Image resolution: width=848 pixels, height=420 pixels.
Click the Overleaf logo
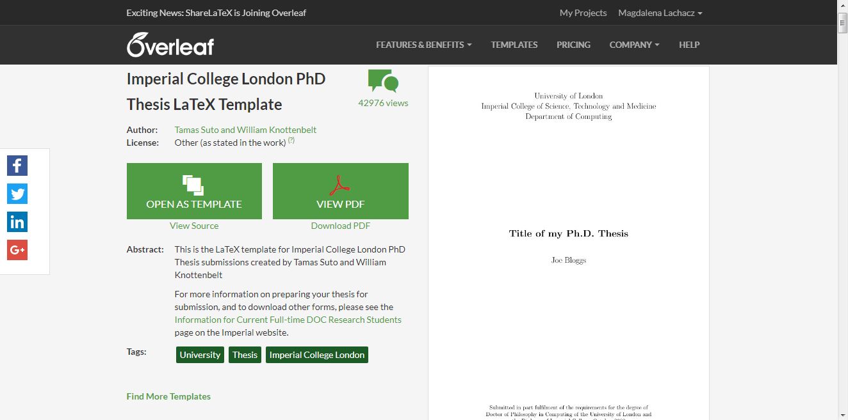[170, 45]
